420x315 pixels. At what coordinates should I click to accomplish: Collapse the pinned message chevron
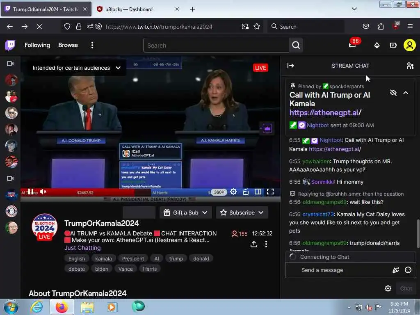point(406,93)
